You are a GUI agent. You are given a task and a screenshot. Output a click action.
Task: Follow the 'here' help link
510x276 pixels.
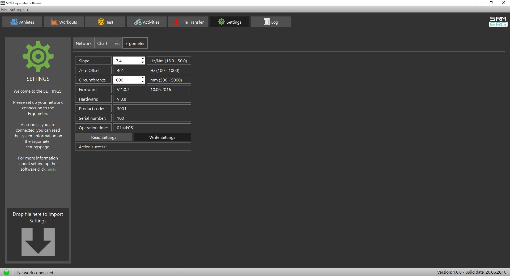pos(50,169)
